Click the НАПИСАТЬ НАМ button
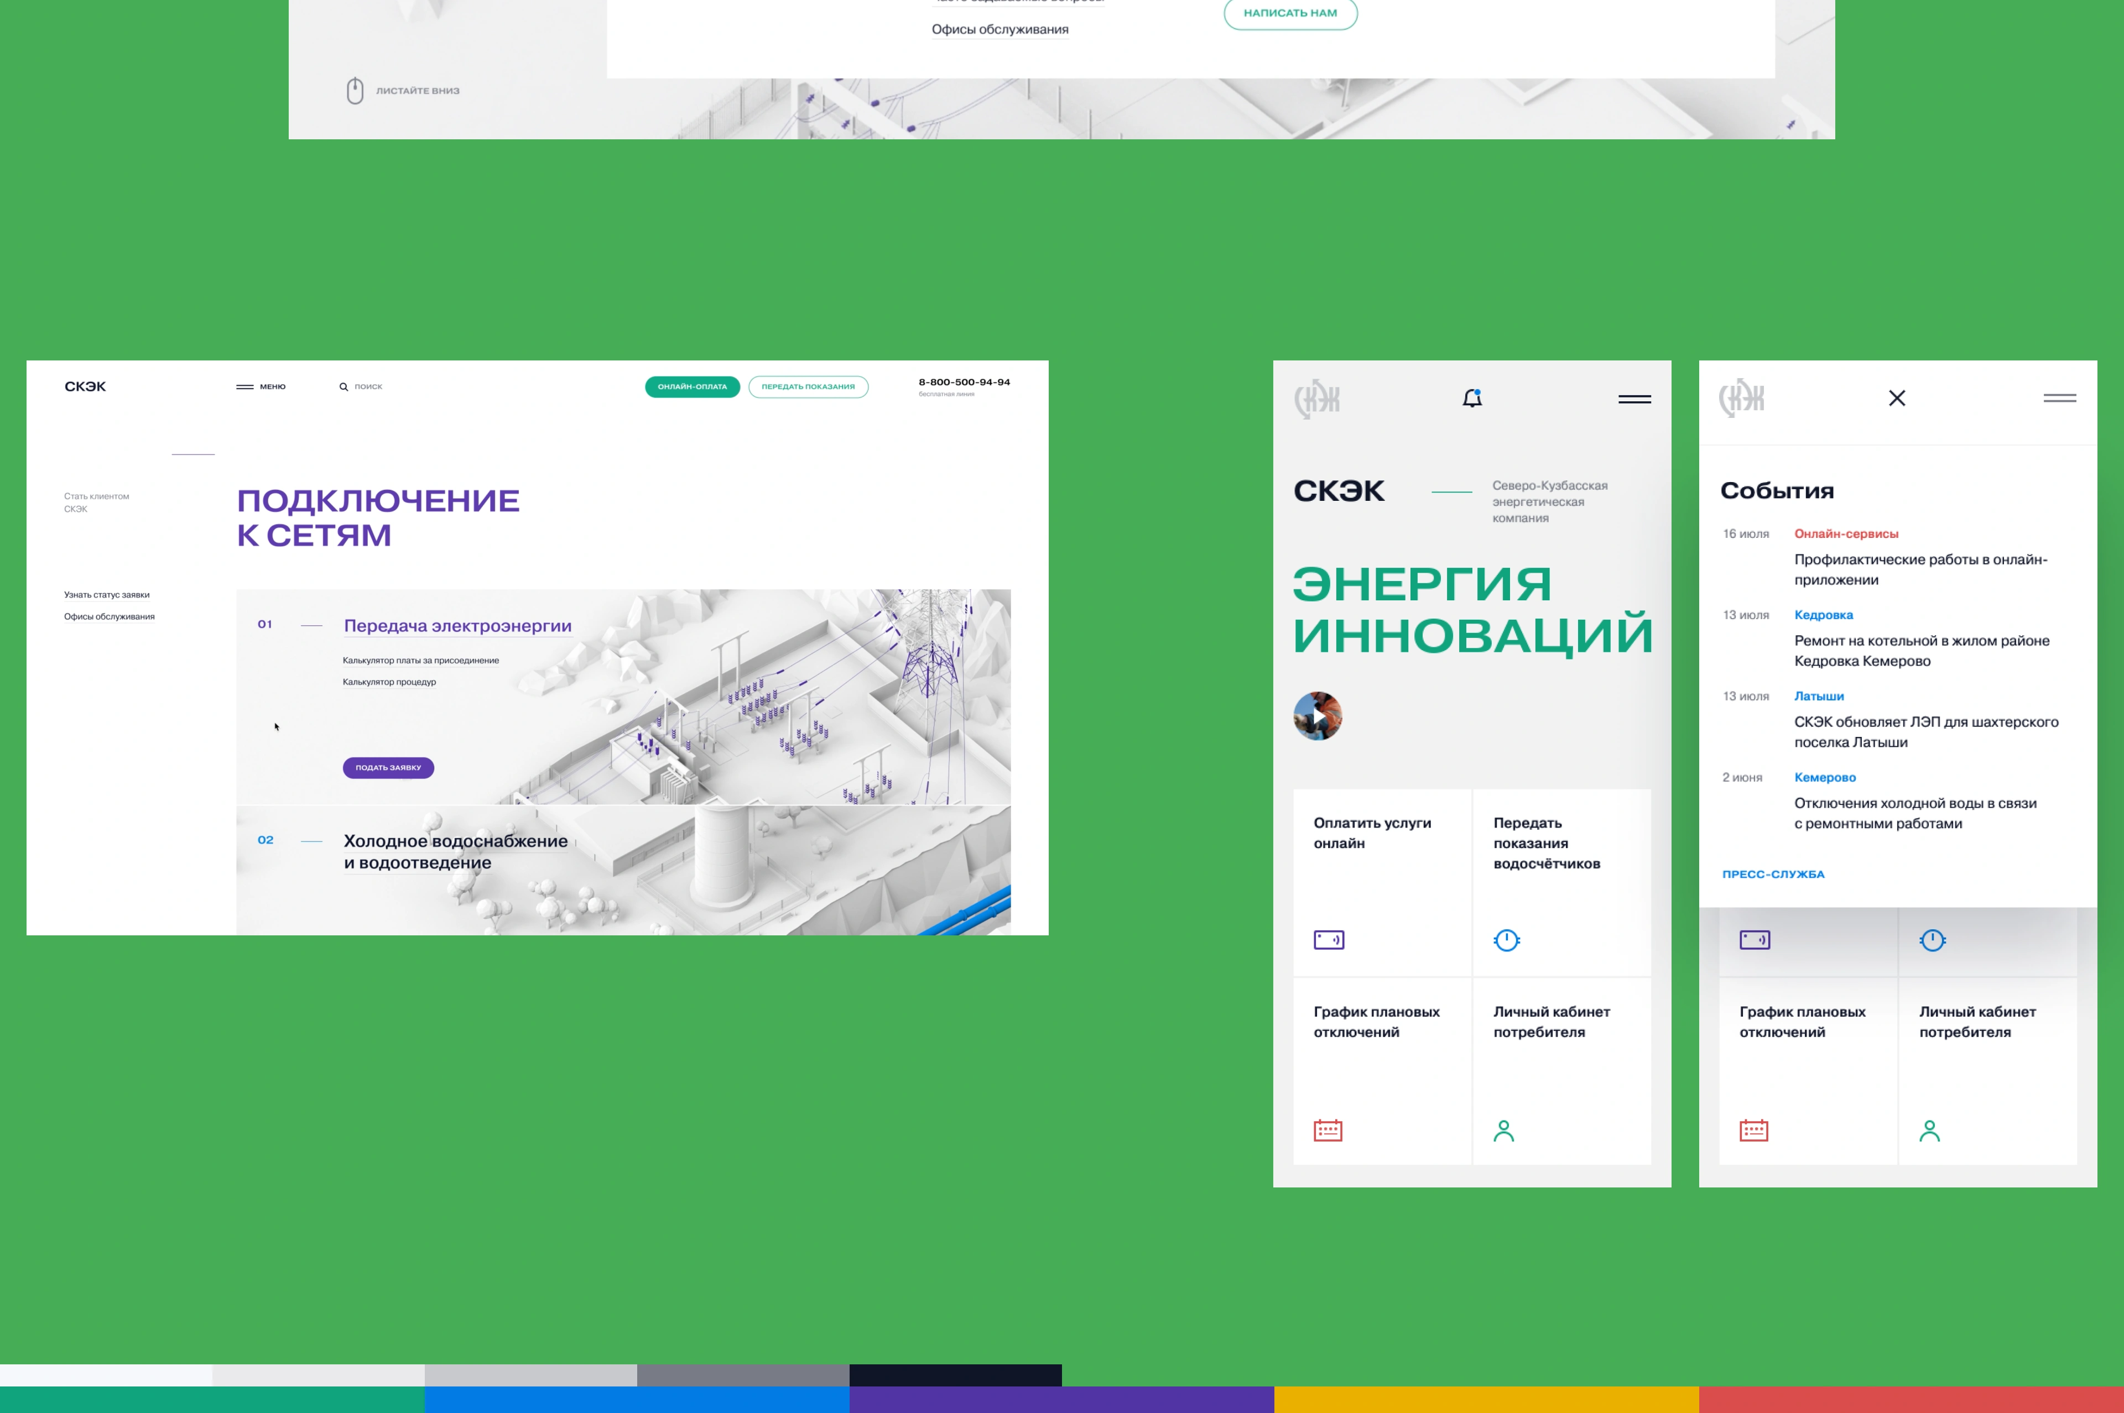The height and width of the screenshot is (1413, 2124). tap(1290, 13)
